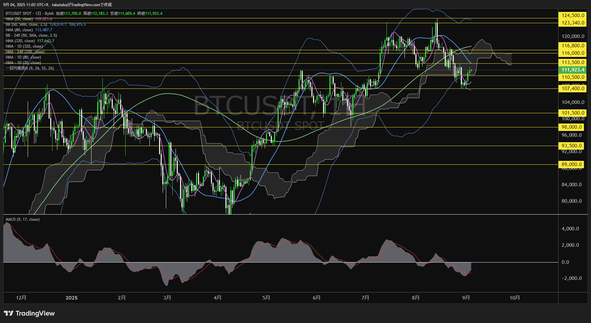Click the 96,000.0 price axis value
591x323 pixels.
[x=572, y=135]
